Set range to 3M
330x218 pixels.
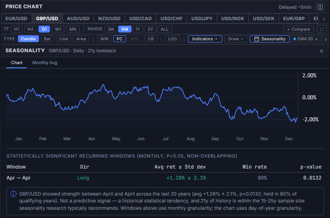coord(111,29)
